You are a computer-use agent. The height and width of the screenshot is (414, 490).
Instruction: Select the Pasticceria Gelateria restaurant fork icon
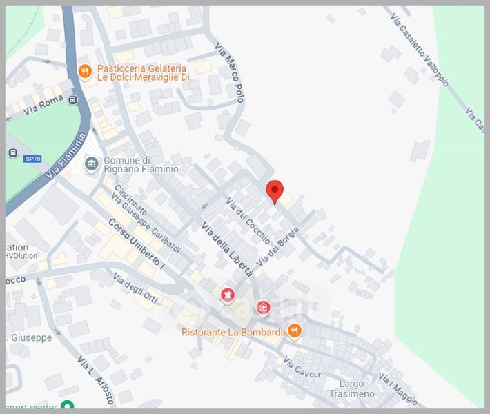click(85, 70)
